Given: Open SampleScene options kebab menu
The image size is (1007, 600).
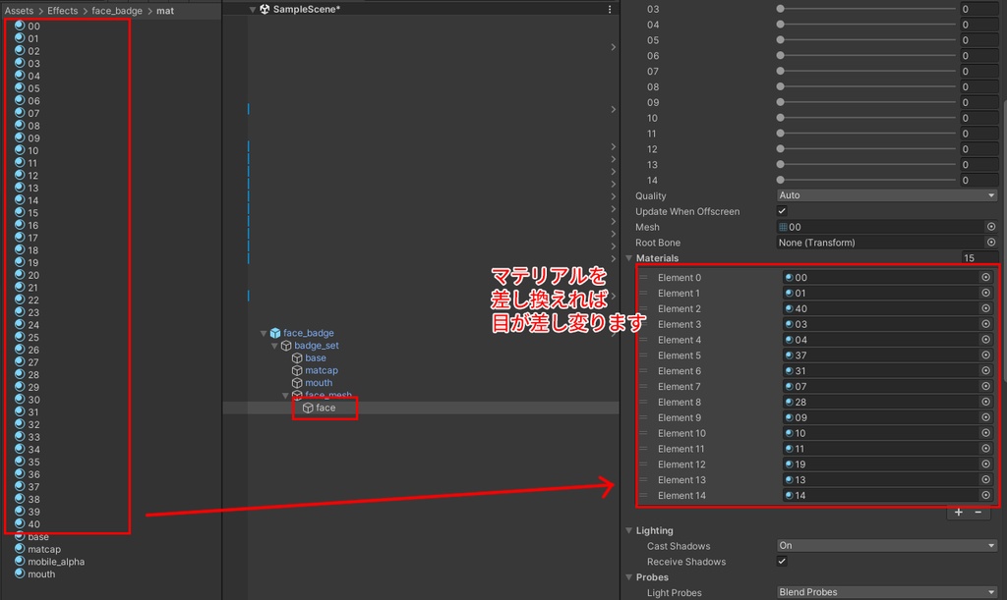Looking at the screenshot, I should pyautogui.click(x=610, y=9).
